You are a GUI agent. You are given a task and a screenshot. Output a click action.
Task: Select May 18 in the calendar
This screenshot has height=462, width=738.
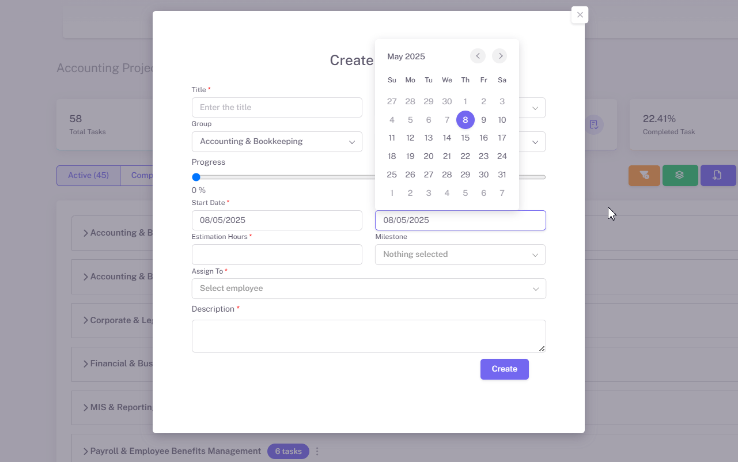(x=392, y=156)
